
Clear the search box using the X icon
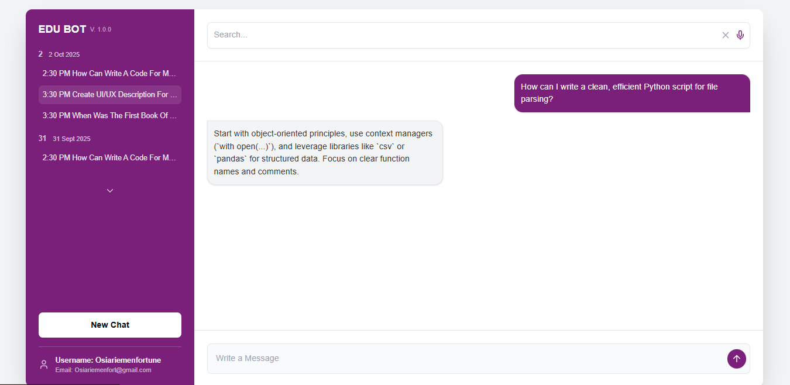click(725, 35)
